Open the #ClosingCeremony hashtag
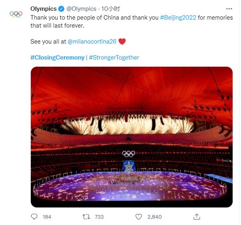241x225 pixels. (x=57, y=57)
